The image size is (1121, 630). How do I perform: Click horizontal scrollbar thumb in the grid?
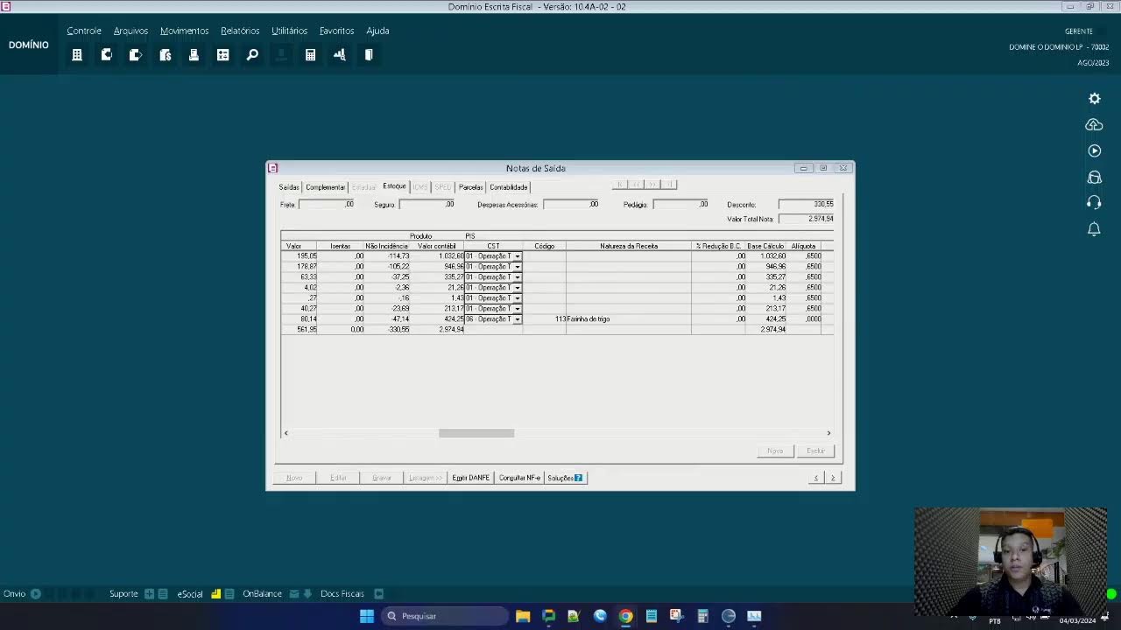pos(476,433)
